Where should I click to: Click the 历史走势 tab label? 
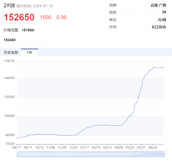click(x=11, y=52)
